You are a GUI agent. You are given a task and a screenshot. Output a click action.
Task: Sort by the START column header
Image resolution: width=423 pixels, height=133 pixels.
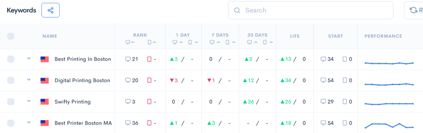tap(335, 36)
